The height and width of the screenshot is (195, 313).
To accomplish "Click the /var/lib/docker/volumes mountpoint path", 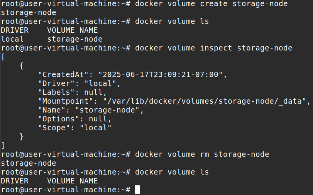I will pos(204,101).
